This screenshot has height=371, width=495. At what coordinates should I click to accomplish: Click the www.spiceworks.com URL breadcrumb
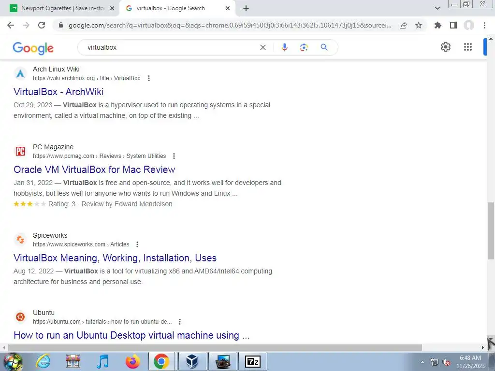tap(81, 244)
